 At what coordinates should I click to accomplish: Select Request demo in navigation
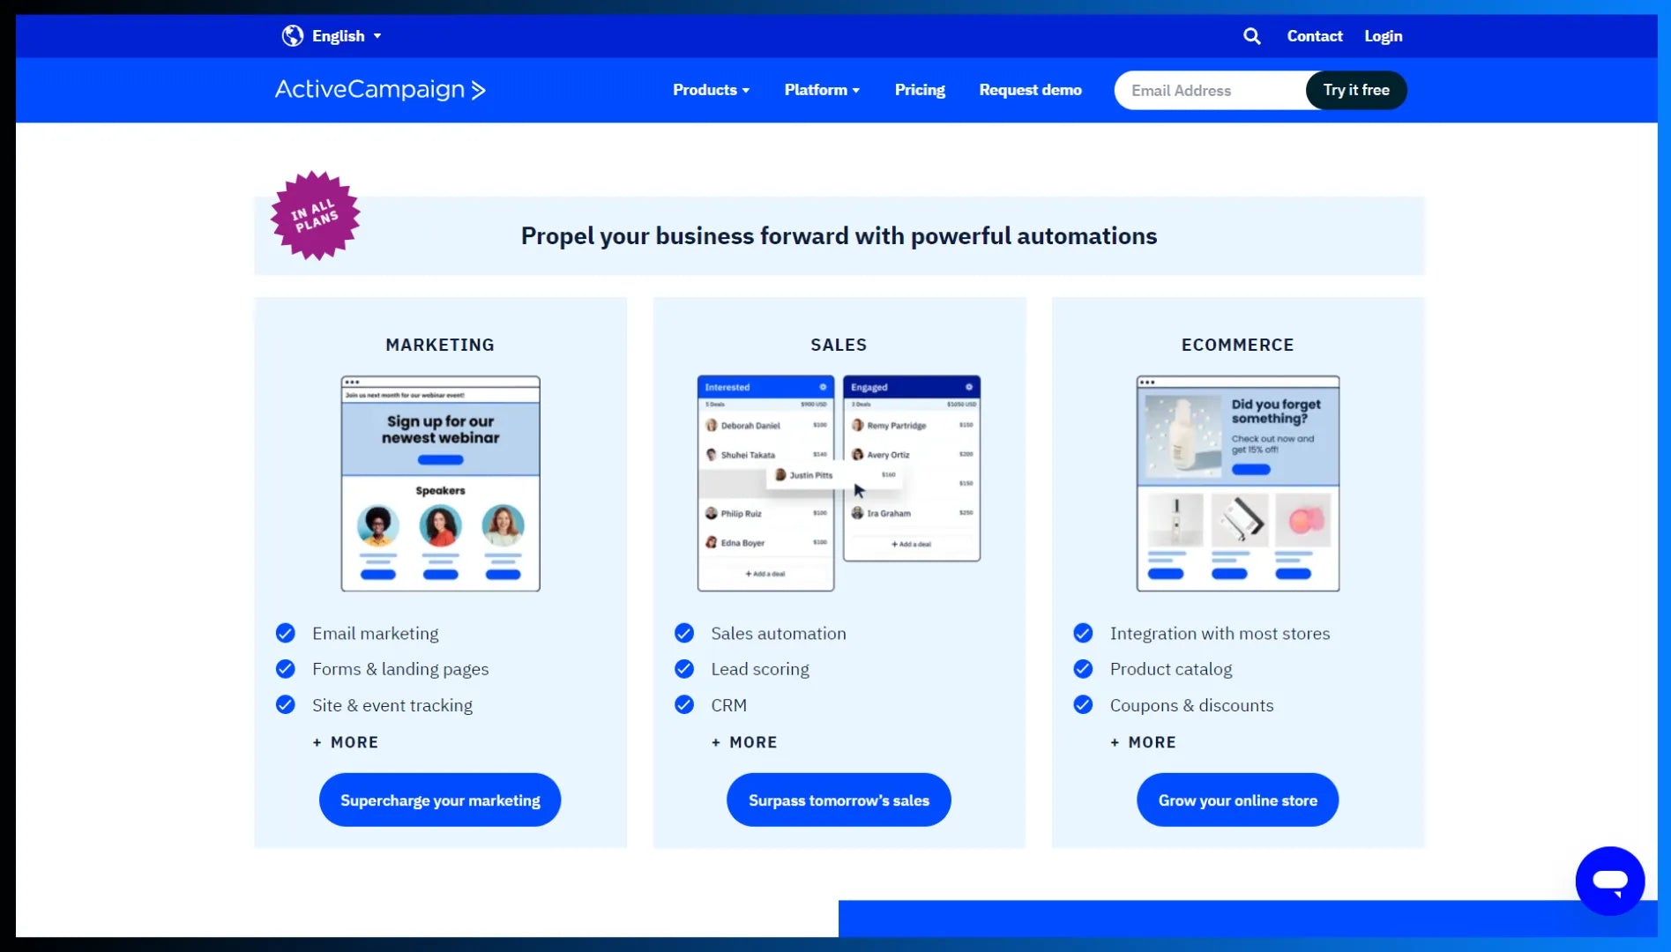tap(1030, 90)
